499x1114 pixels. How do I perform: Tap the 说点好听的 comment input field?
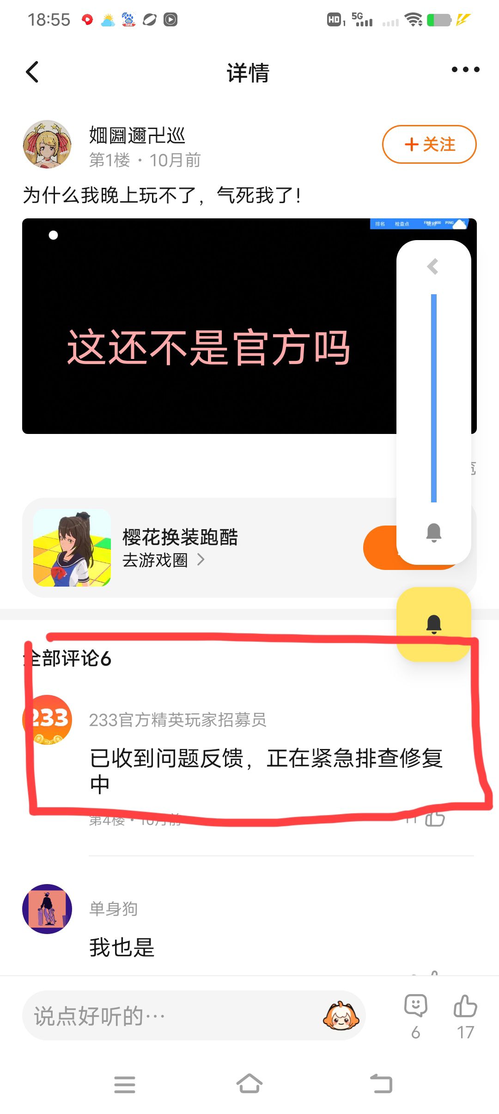194,1015
